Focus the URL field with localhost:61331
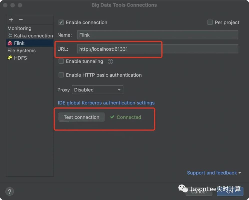The height and width of the screenshot is (200, 249). coord(157,49)
